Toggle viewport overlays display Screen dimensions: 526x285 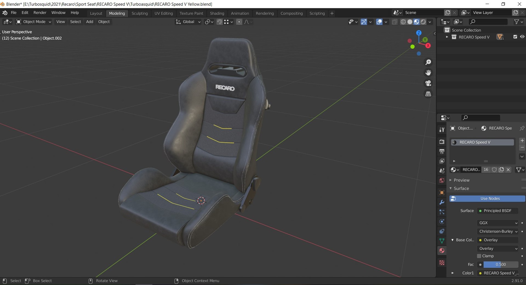[379, 22]
